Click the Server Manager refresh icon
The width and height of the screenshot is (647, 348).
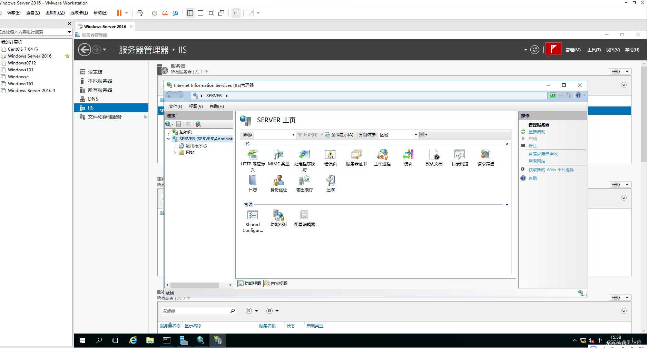point(535,50)
